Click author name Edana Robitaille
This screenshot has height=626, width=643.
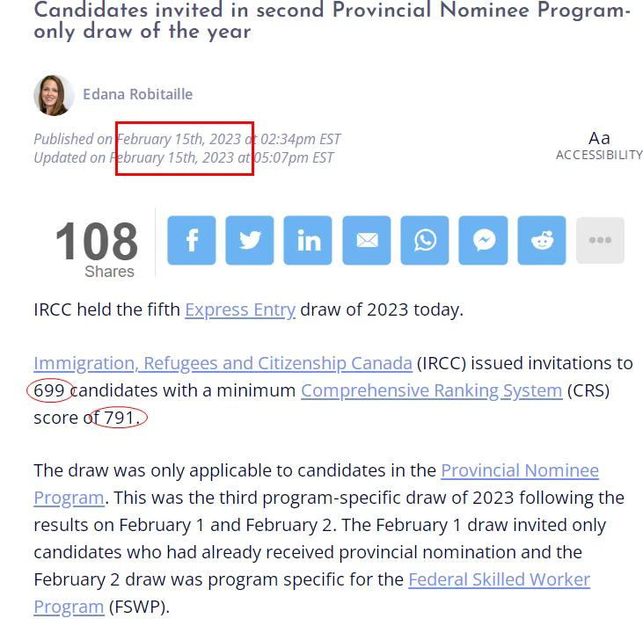tap(138, 94)
